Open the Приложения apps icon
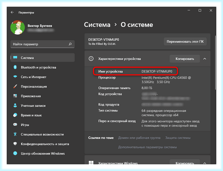Image resolution: width=223 pixels, height=171 pixels. [x=15, y=96]
